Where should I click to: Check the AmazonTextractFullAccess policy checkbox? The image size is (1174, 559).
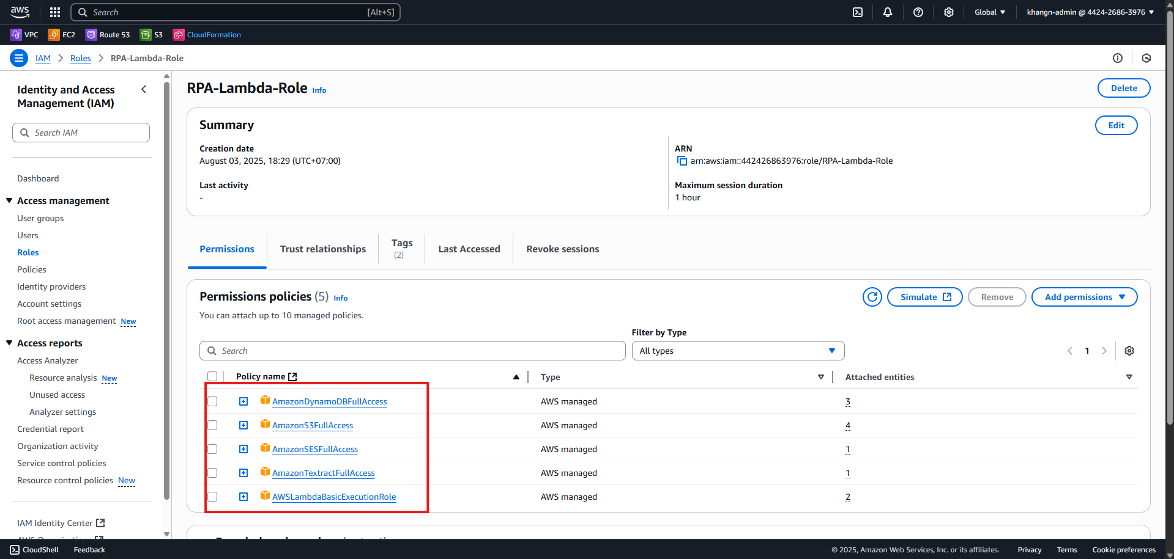212,473
